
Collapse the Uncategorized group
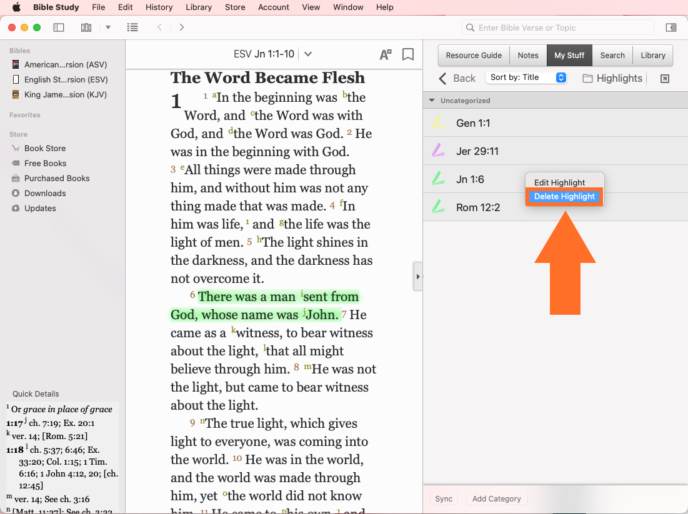[431, 101]
